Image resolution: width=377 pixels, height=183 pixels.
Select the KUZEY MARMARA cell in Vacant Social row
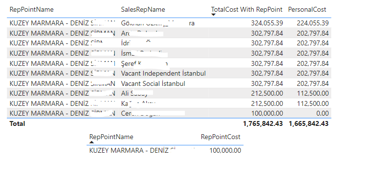[x=62, y=83]
